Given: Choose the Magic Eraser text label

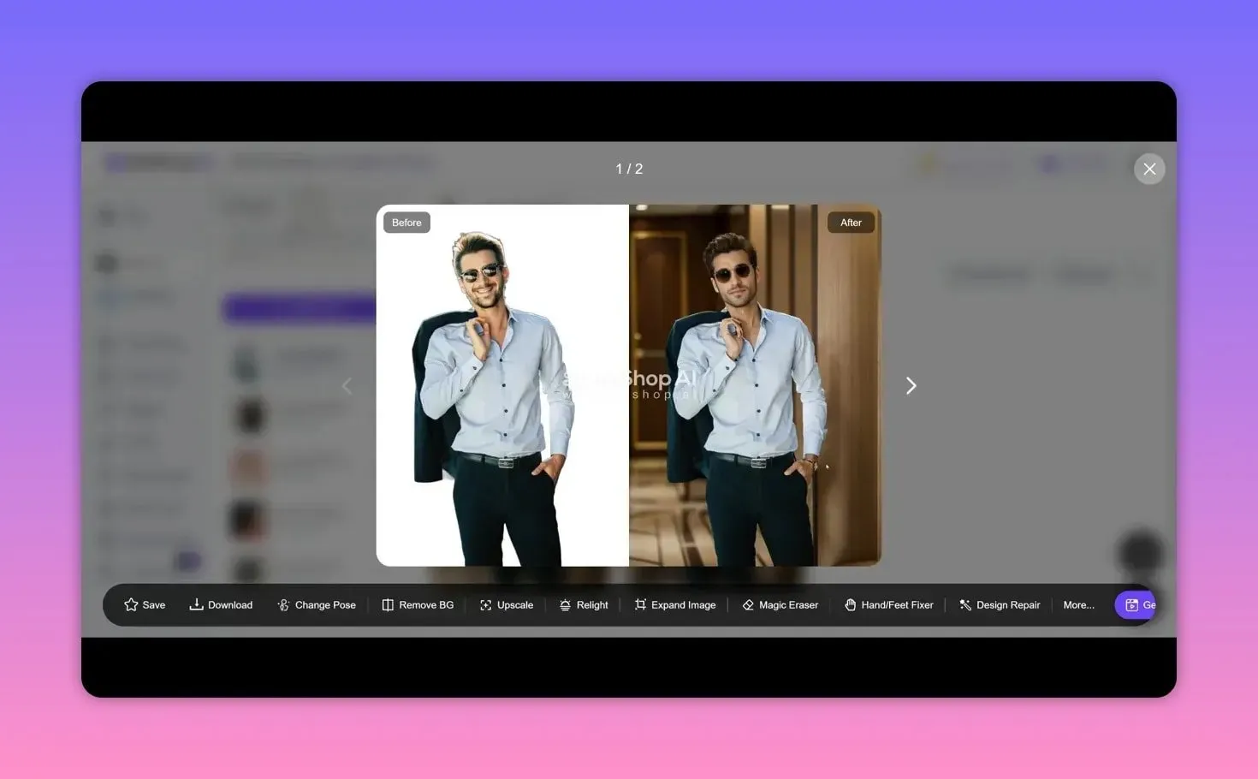Looking at the screenshot, I should tap(788, 604).
